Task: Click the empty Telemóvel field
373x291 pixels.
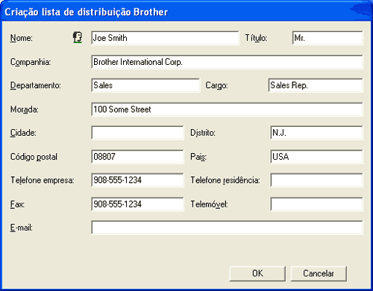Action: point(316,204)
